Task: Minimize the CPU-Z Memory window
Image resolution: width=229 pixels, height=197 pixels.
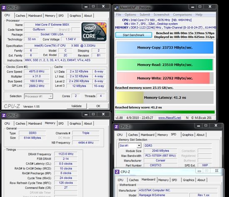Action: [86, 115]
